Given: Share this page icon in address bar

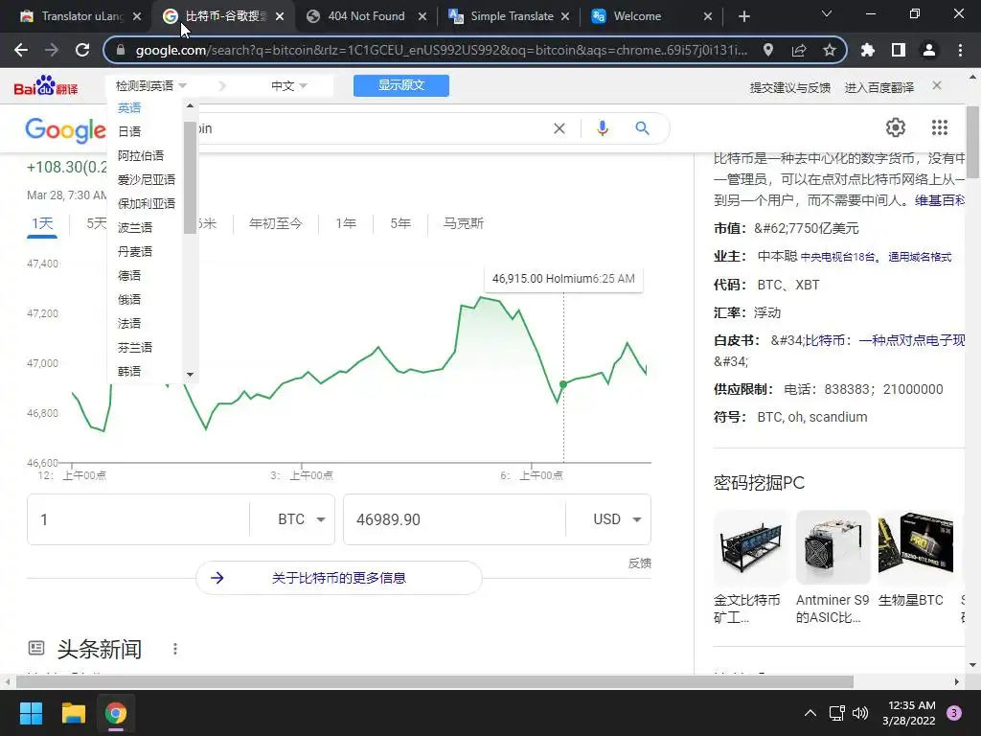Looking at the screenshot, I should (799, 50).
